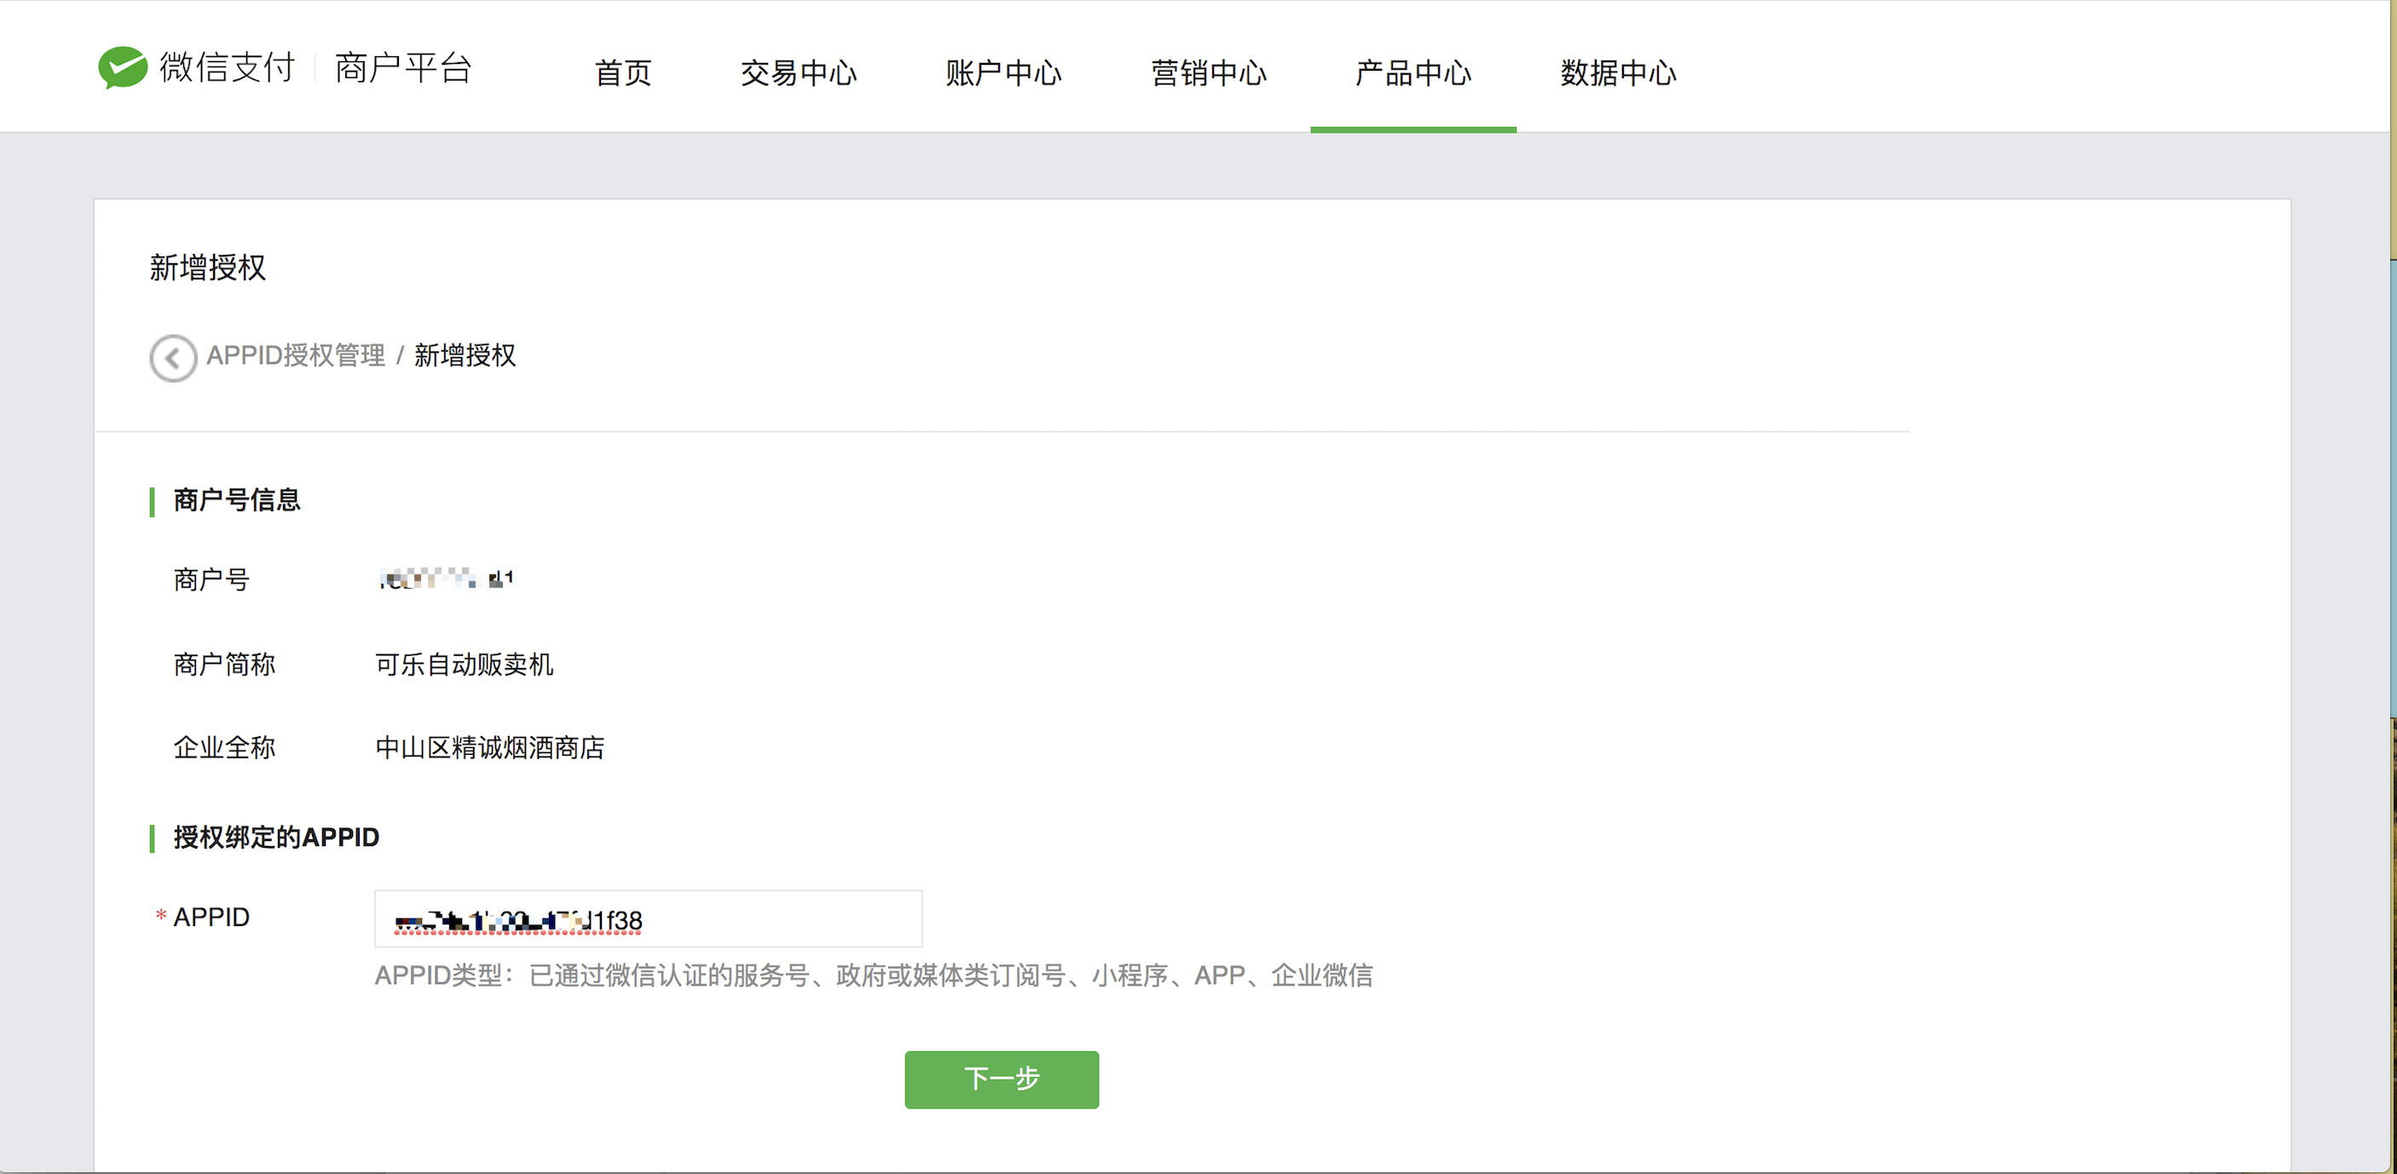Click the 商户号信息 section heading

236,500
